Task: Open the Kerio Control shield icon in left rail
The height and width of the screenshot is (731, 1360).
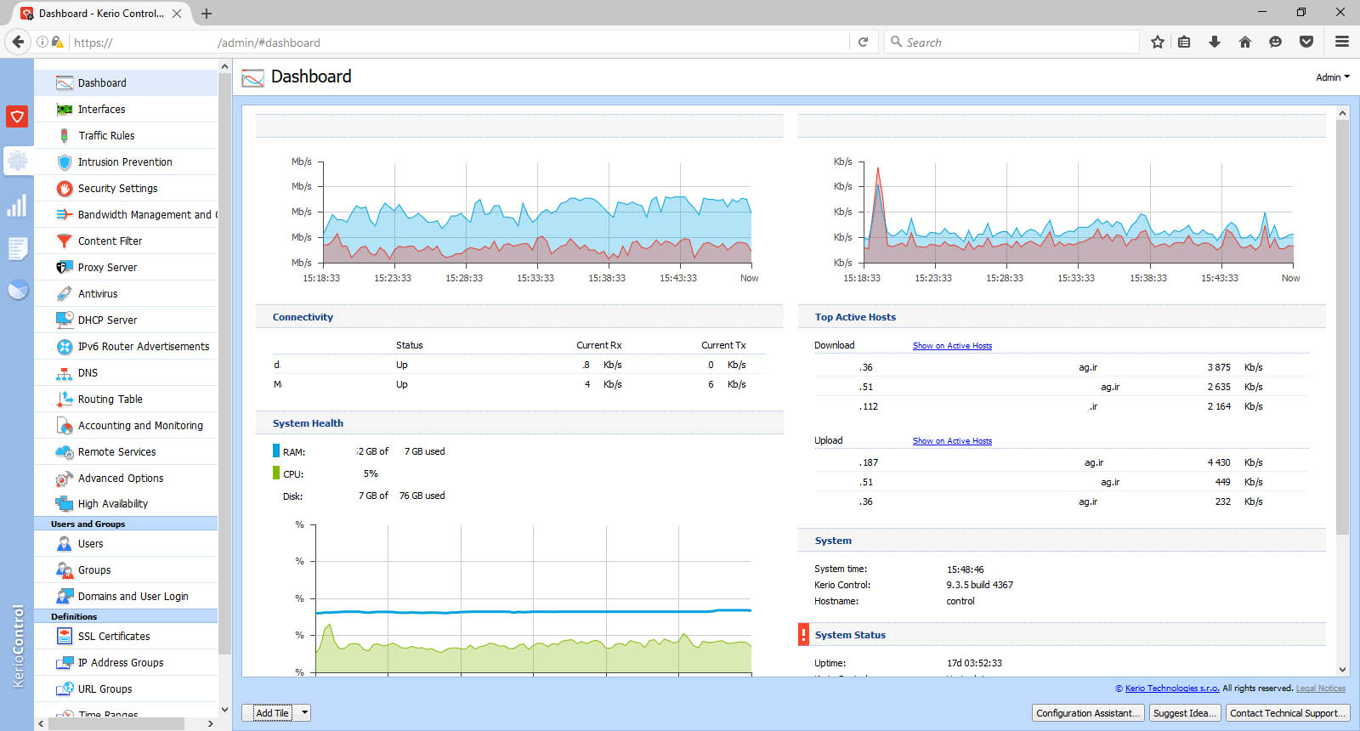Action: click(17, 116)
